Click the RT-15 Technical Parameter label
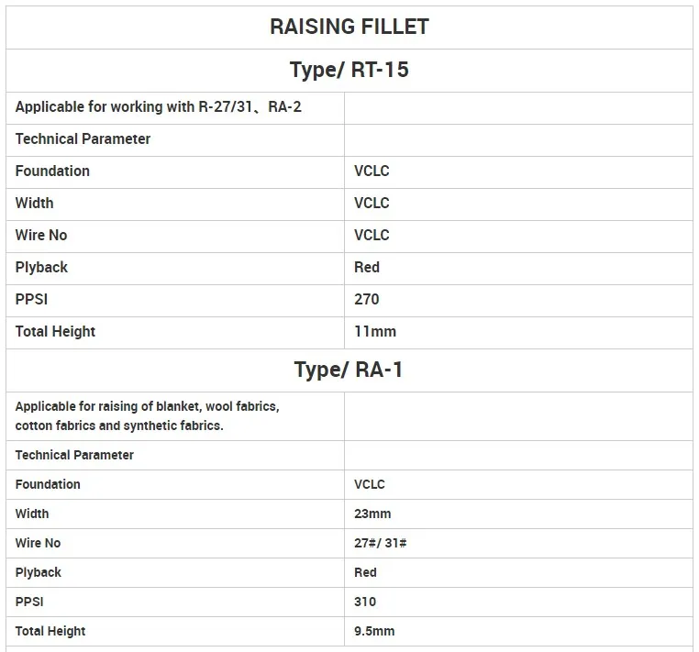 click(83, 139)
